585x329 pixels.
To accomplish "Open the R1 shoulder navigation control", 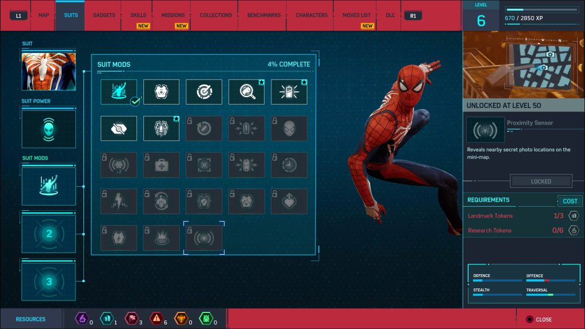I will point(412,15).
